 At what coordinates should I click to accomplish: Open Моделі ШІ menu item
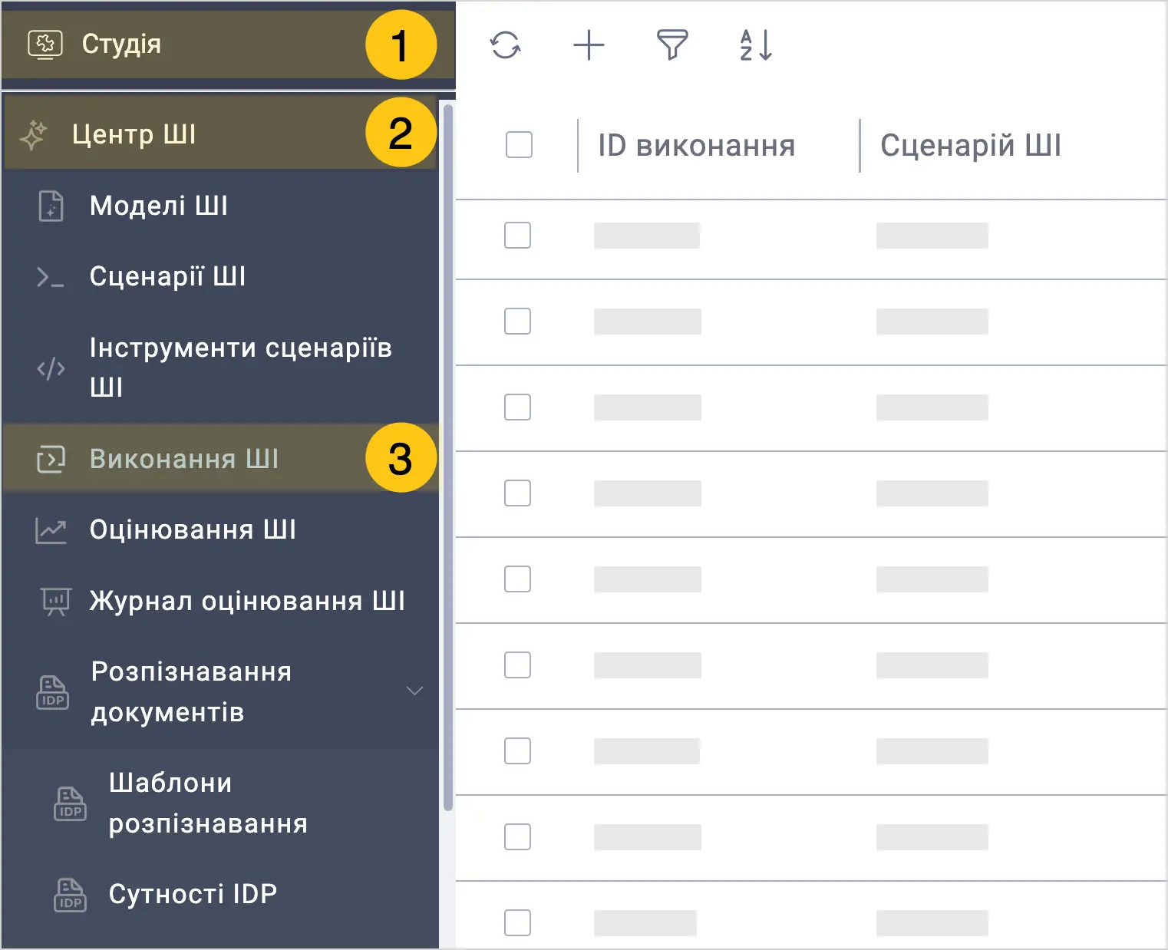pos(221,206)
